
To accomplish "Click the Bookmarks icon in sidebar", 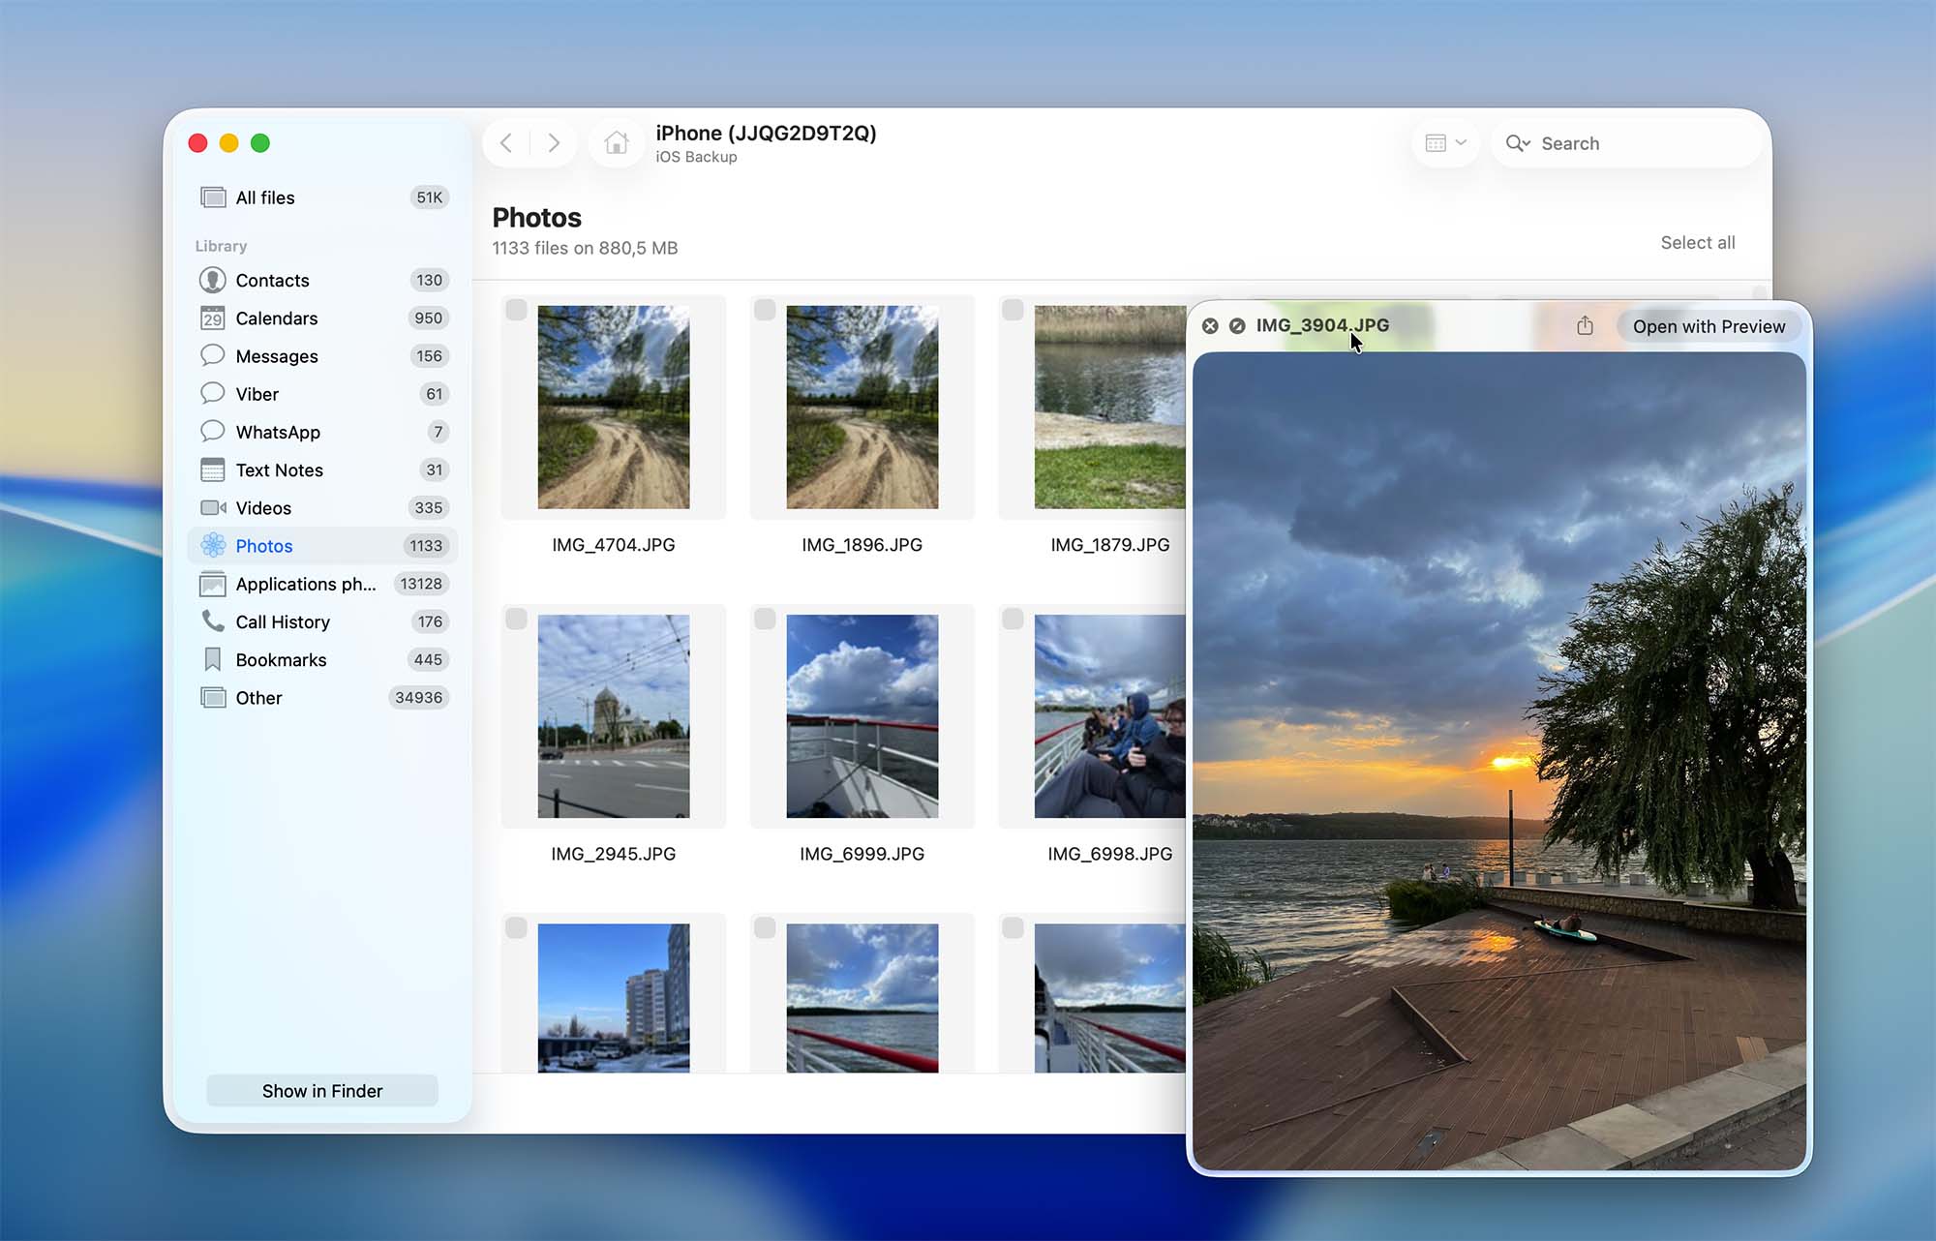I will (212, 659).
